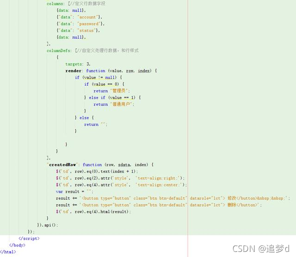Click the ".eq(0).text(index + 1)" line
The width and height of the screenshot is (296, 257).
[97, 171]
